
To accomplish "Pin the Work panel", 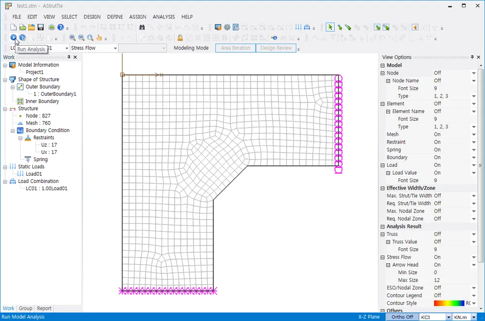I will point(69,57).
